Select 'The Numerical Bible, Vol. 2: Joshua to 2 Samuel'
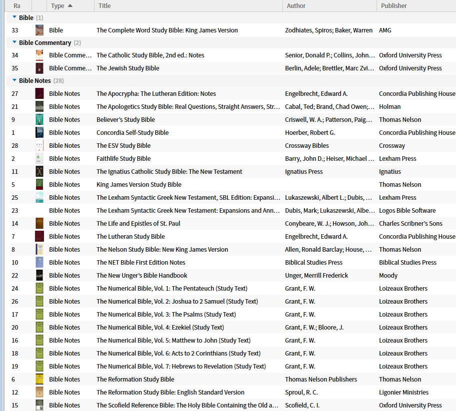The image size is (456, 411). coord(177,302)
